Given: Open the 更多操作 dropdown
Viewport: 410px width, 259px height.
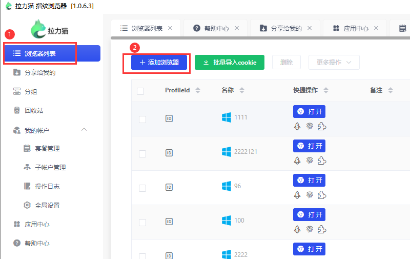Looking at the screenshot, I should 334,62.
